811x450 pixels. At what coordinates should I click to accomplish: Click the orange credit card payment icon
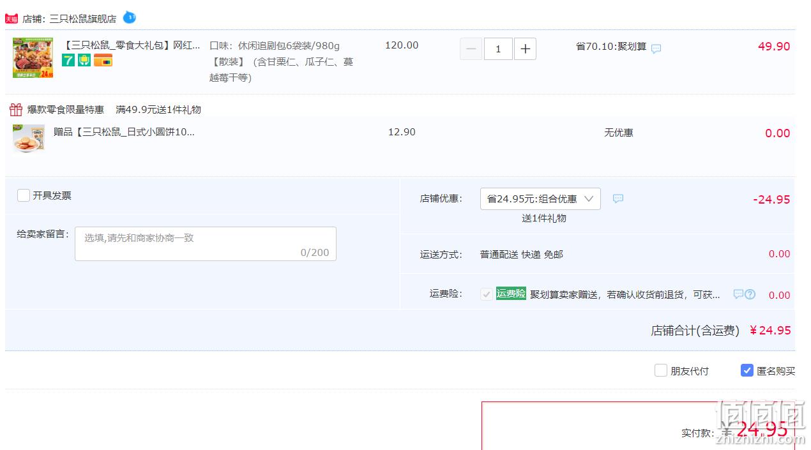103,60
